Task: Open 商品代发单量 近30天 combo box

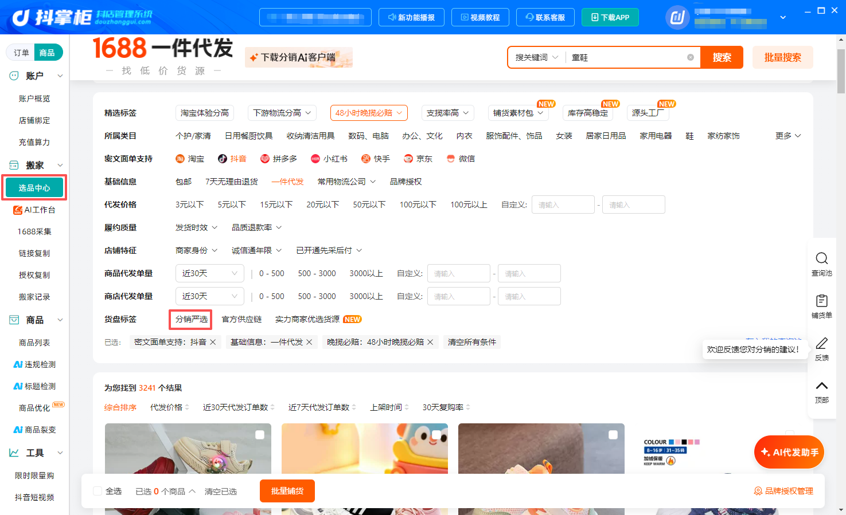Action: click(209, 273)
